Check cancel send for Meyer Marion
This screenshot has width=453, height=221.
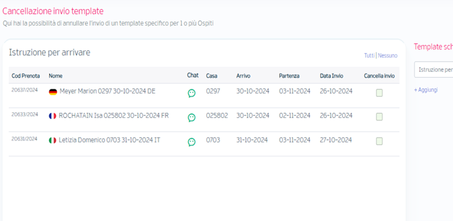click(x=379, y=93)
